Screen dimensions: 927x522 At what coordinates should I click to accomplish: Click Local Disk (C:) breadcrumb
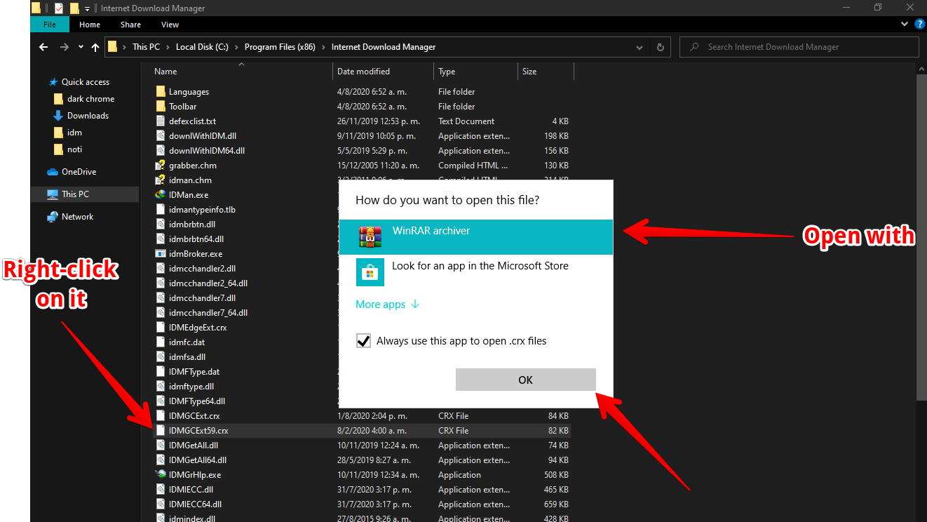[202, 47]
